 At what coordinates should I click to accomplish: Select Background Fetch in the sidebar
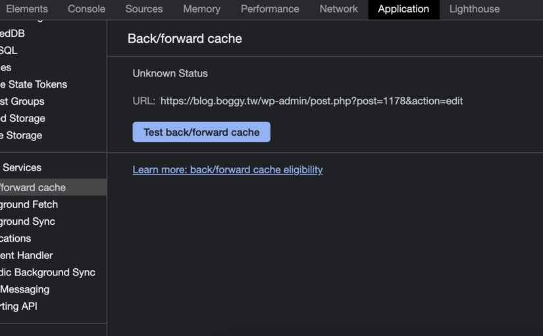(29, 205)
